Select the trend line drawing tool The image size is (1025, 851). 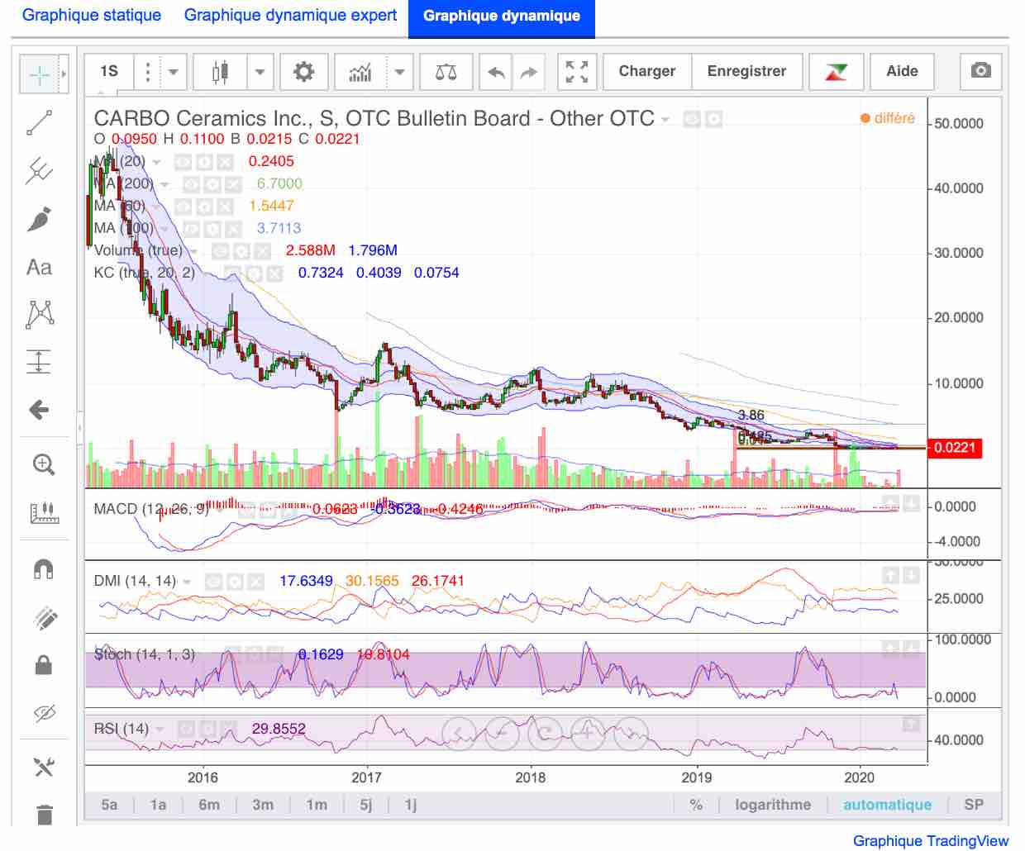coord(39,122)
